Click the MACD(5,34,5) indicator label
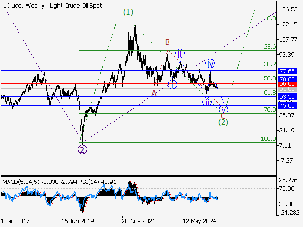The image size is (303, 227). click(19, 182)
